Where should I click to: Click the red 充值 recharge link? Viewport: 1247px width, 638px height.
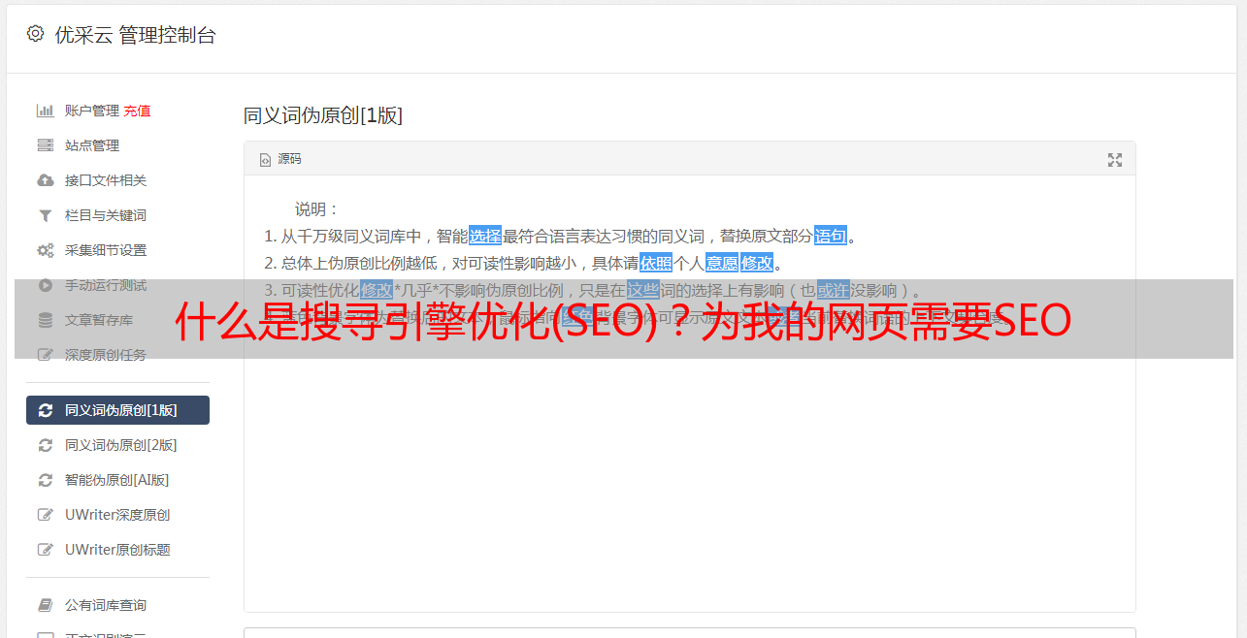[137, 111]
